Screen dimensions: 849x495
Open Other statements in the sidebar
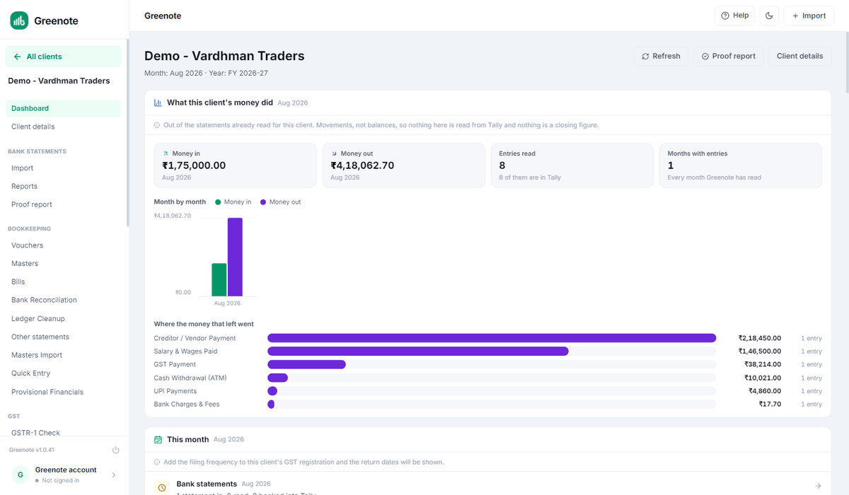(64, 337)
